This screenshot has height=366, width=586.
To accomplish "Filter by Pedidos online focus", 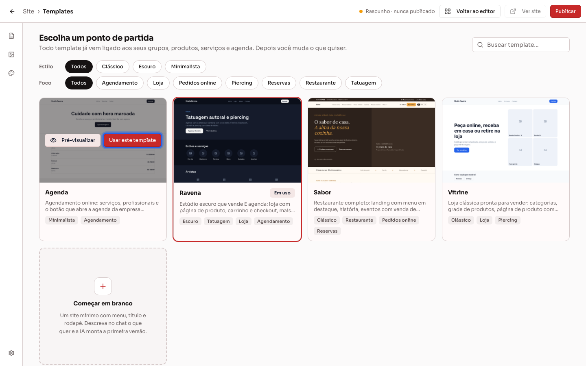I will (x=197, y=83).
